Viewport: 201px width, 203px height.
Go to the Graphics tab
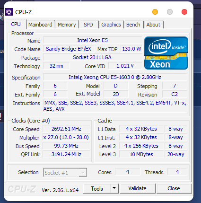coord(111,25)
